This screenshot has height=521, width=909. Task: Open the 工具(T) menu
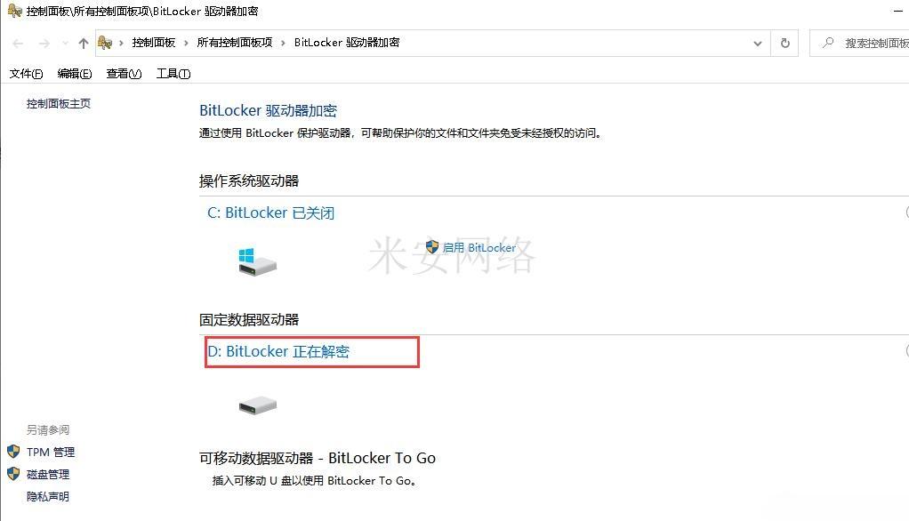point(173,74)
